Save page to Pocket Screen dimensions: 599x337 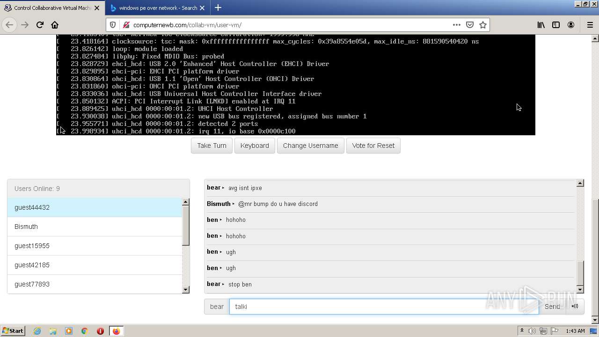(470, 25)
